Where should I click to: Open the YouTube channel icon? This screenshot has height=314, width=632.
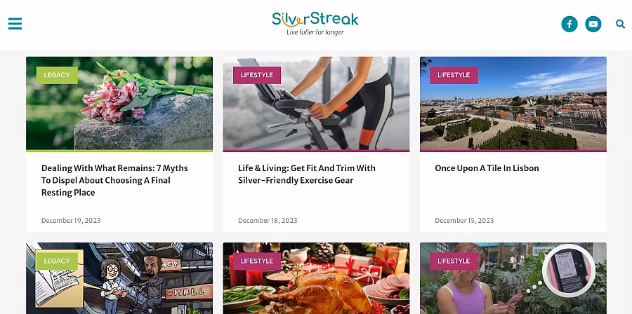(x=593, y=24)
